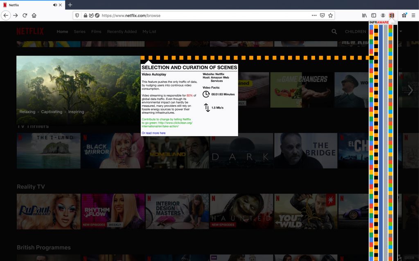Click the address bar URL field
The height and width of the screenshot is (261, 419).
click(x=205, y=15)
